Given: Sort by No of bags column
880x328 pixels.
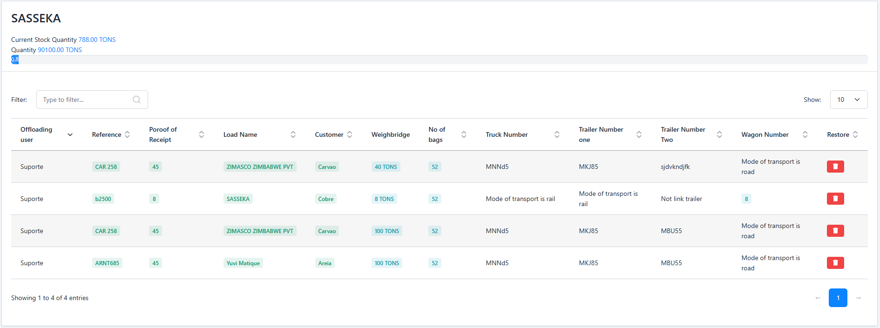Looking at the screenshot, I should [463, 134].
